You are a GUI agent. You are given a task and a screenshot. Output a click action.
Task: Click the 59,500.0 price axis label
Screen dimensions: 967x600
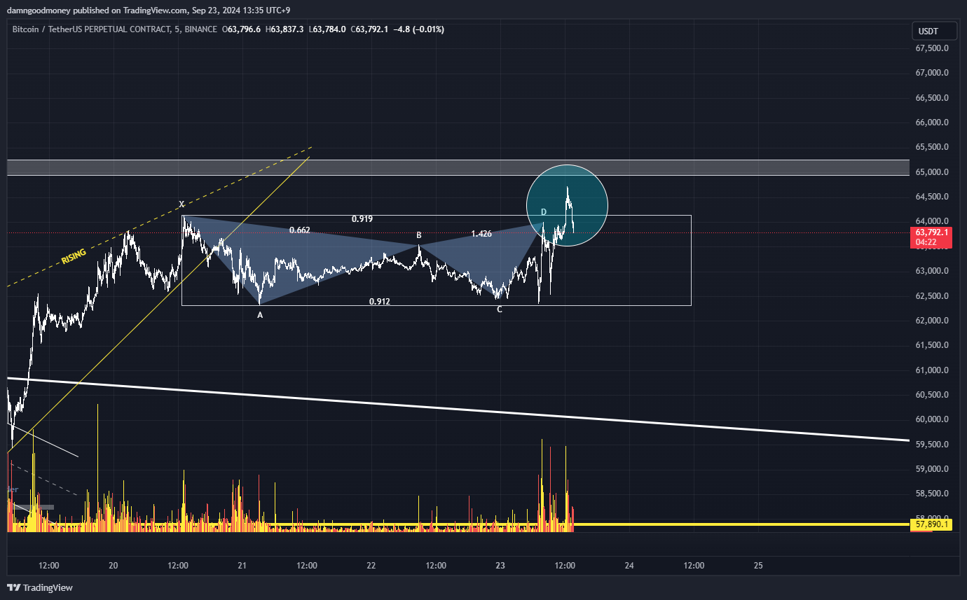tap(933, 445)
